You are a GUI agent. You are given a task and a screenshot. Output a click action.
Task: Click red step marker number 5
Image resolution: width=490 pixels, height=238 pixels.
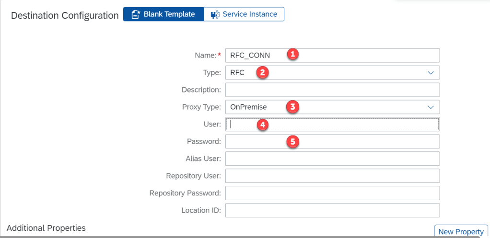tap(292, 142)
